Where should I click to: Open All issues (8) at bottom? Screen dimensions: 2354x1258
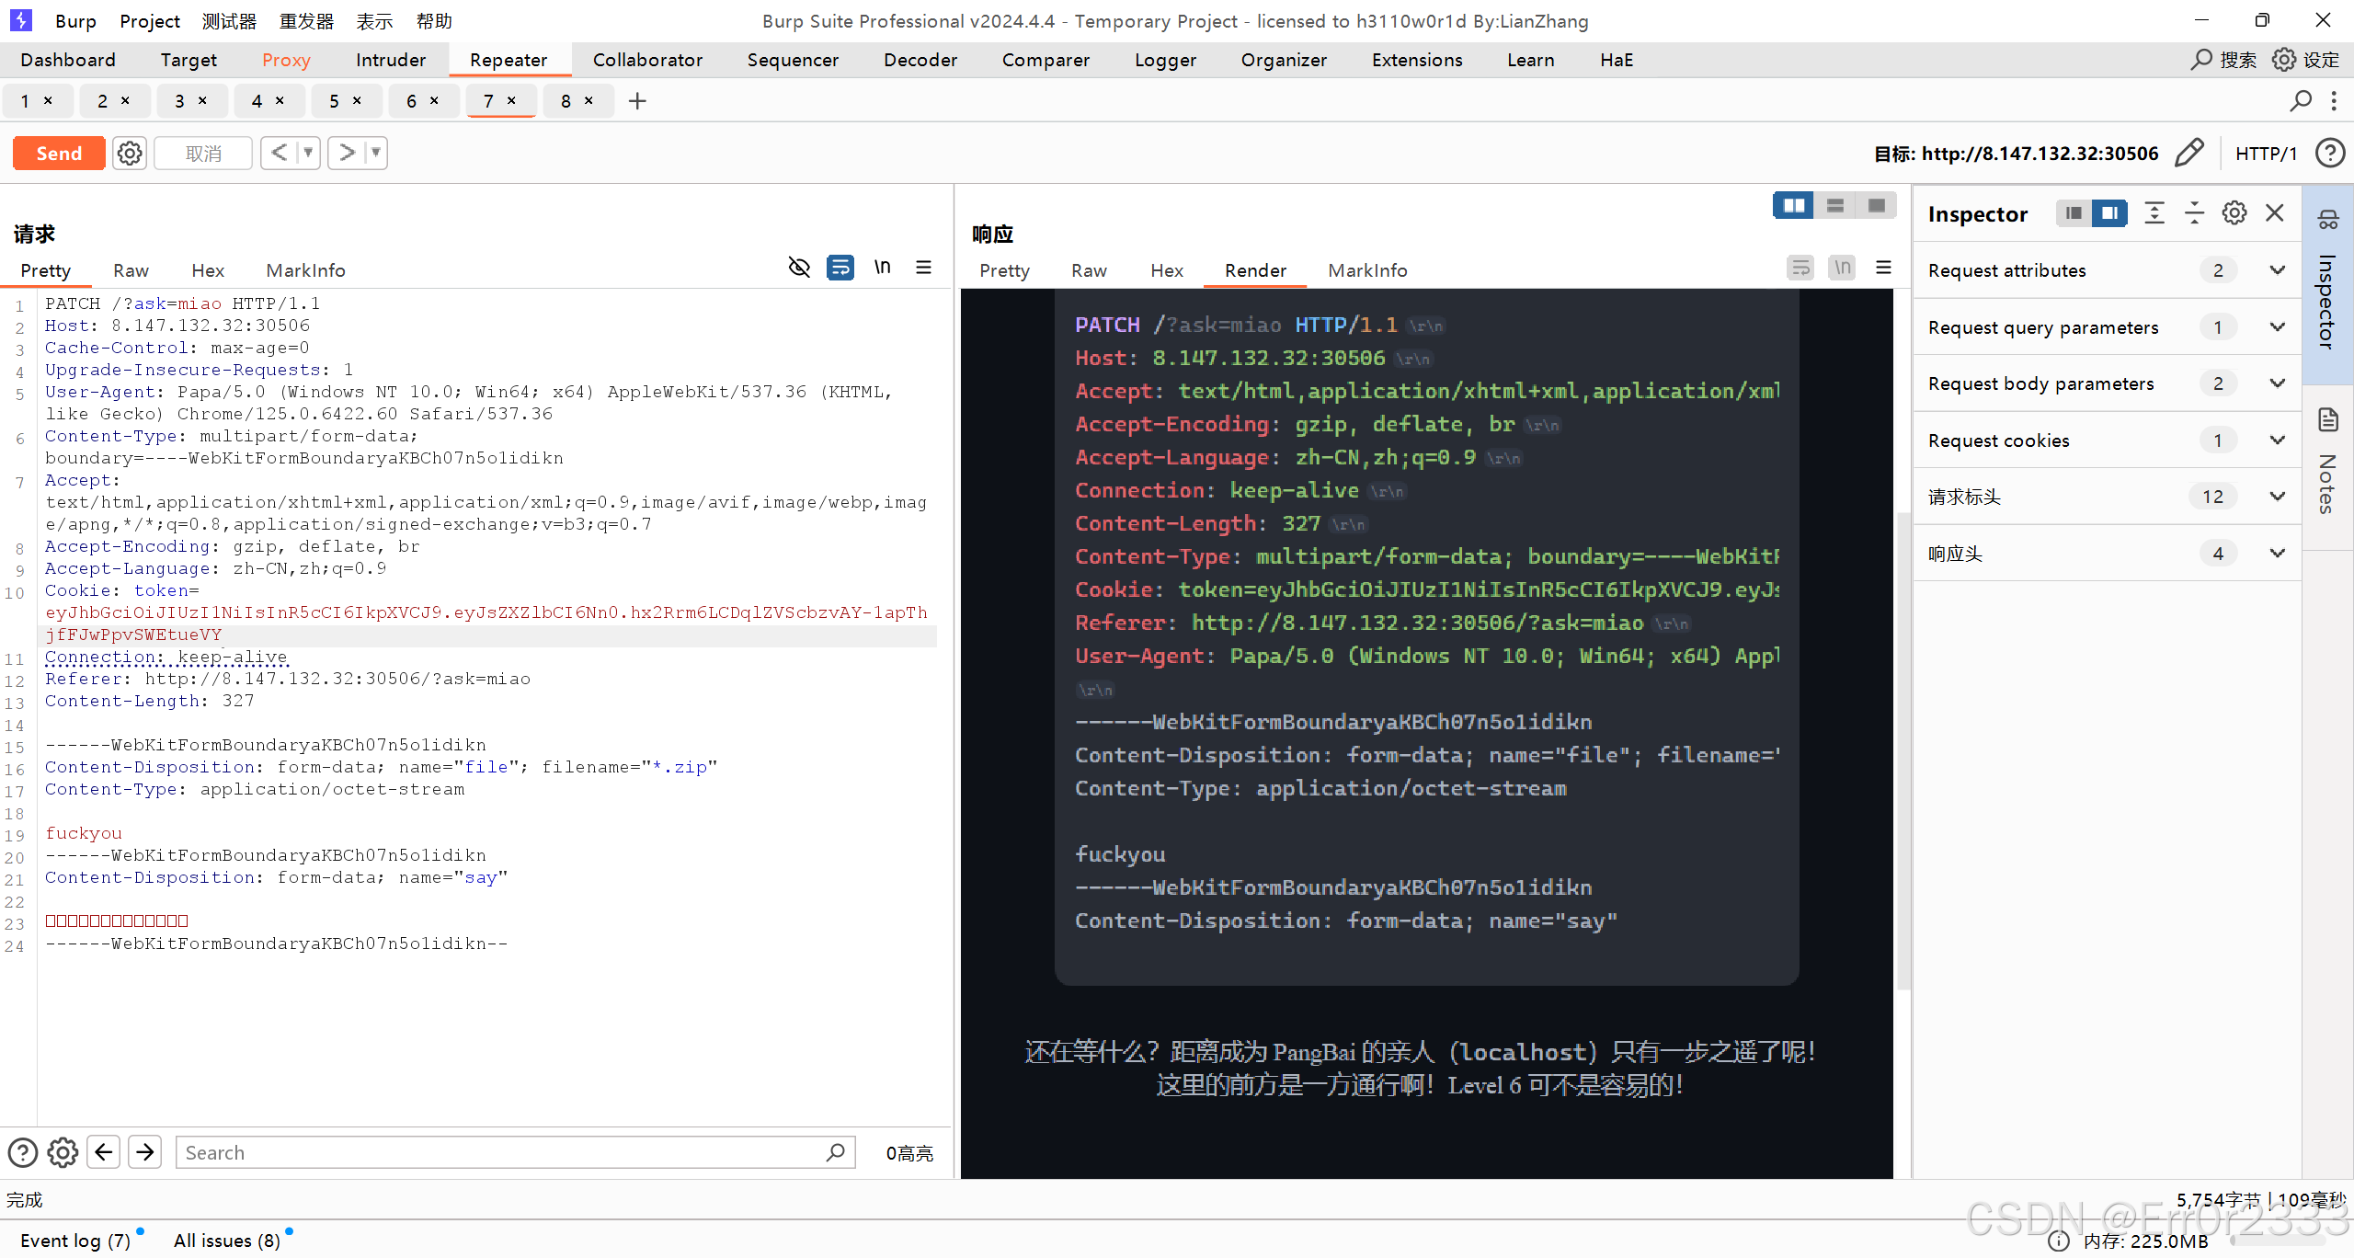point(226,1240)
